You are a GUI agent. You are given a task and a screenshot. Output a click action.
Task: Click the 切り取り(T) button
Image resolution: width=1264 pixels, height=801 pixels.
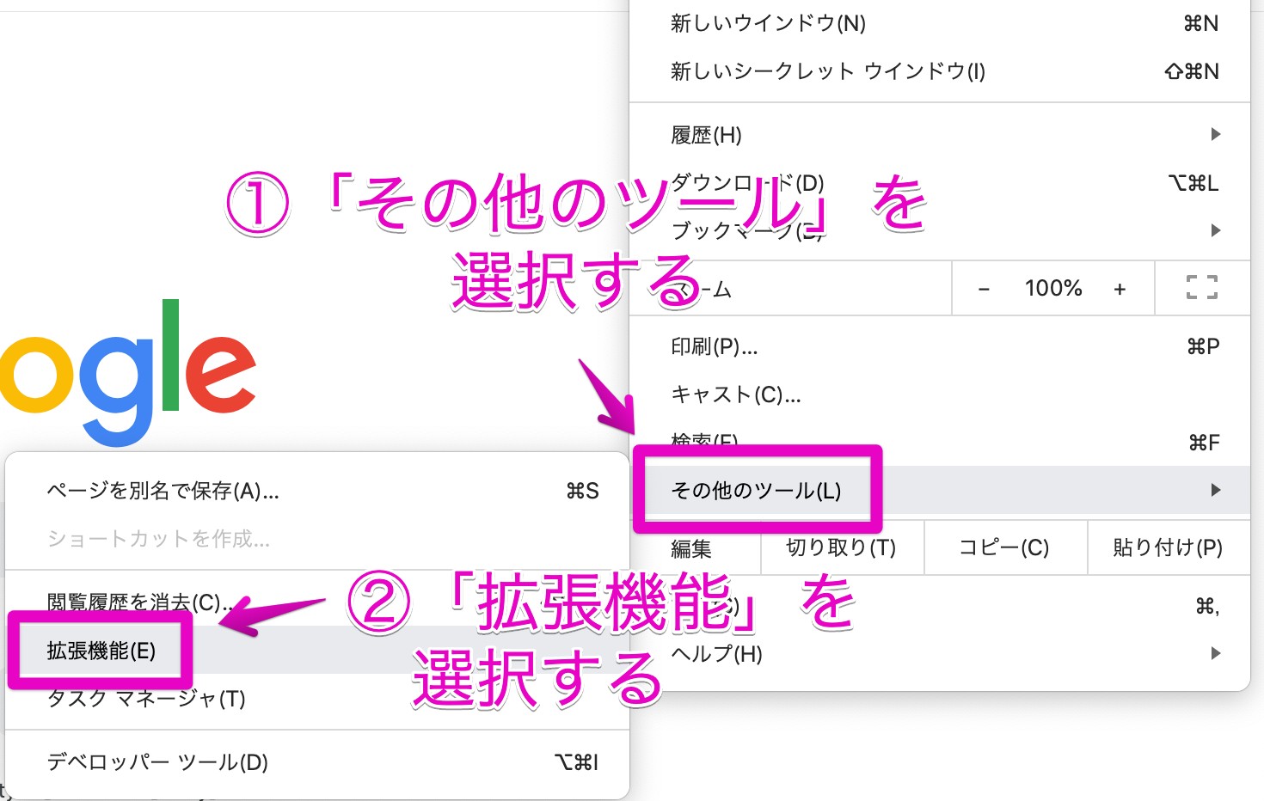(841, 547)
